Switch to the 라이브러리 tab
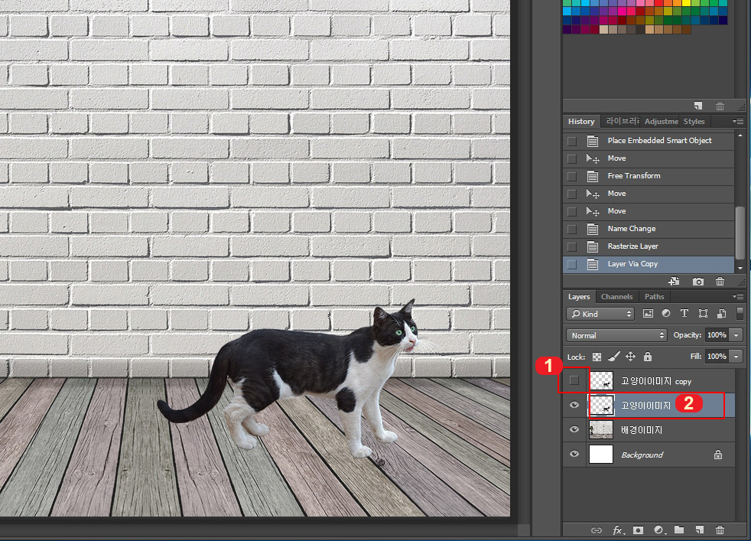 coord(622,121)
